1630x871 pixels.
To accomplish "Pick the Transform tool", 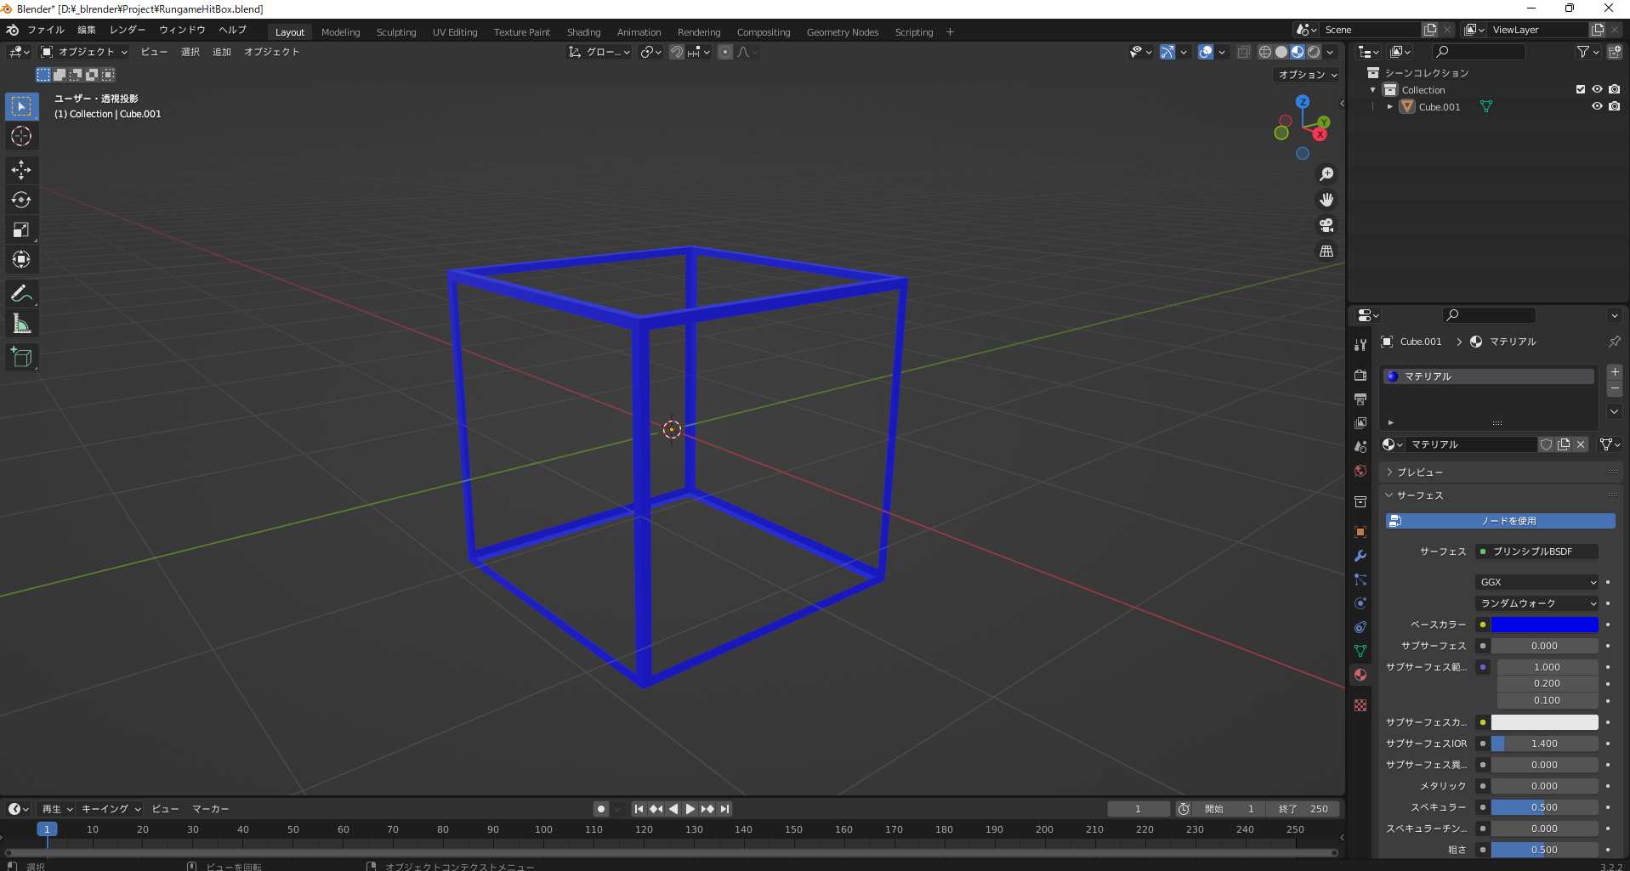I will pos(21,259).
